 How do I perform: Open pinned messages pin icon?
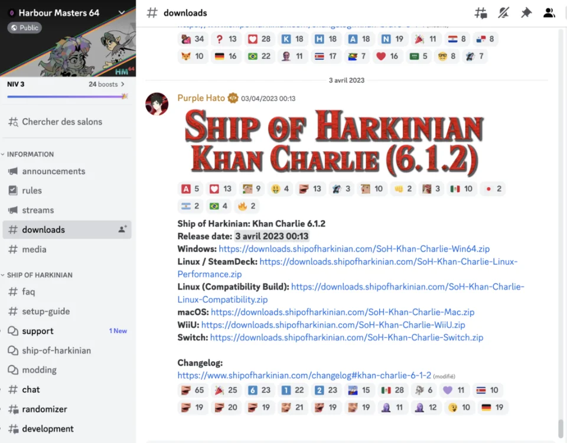point(526,13)
